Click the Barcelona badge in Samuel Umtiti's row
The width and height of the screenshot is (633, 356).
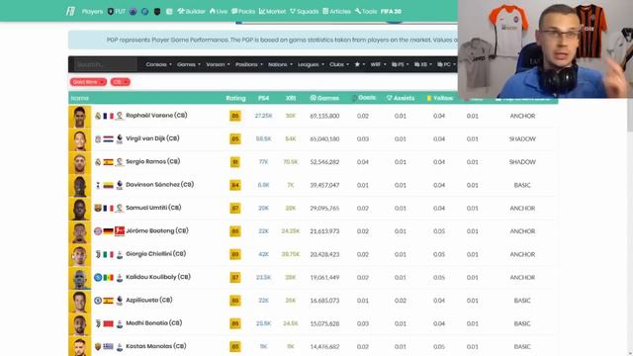[98, 208]
